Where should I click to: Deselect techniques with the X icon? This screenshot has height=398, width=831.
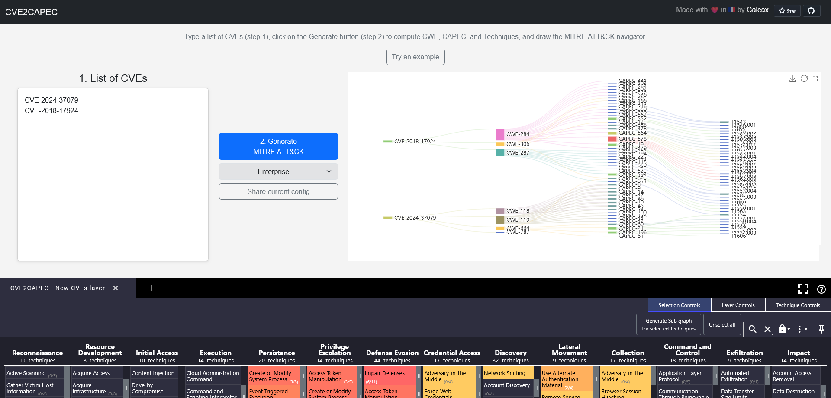768,329
